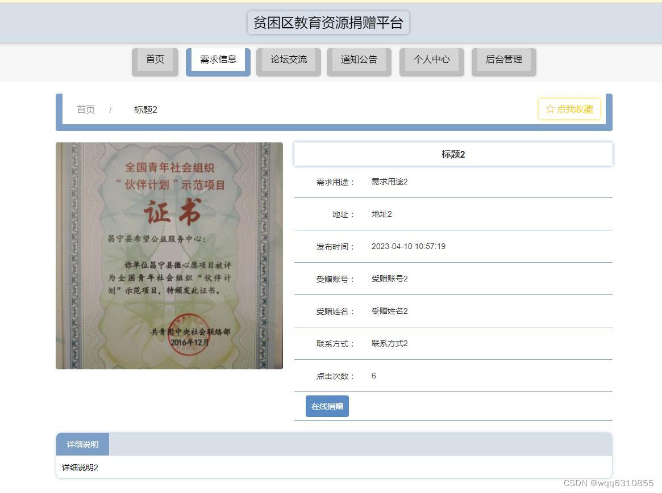Click the 需求用途： label
The height and width of the screenshot is (493, 662).
(336, 182)
